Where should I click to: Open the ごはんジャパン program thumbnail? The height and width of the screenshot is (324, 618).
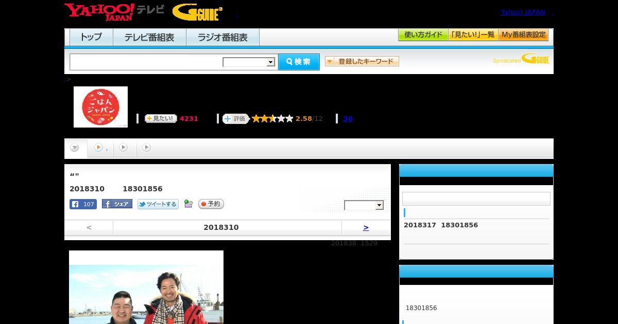point(100,107)
